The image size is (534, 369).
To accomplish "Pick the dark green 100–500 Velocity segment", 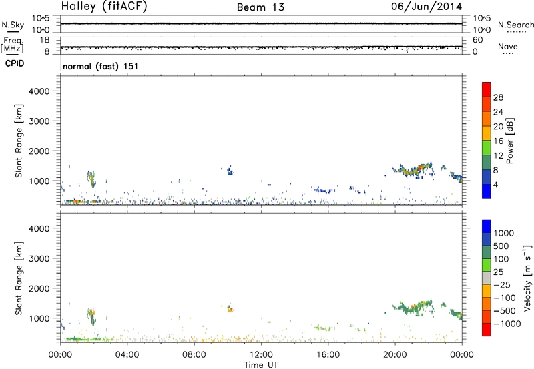I will (487, 252).
